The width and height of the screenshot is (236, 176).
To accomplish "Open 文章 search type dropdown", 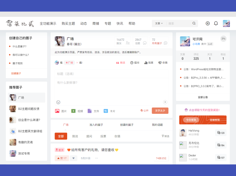I will pyautogui.click(x=159, y=23).
